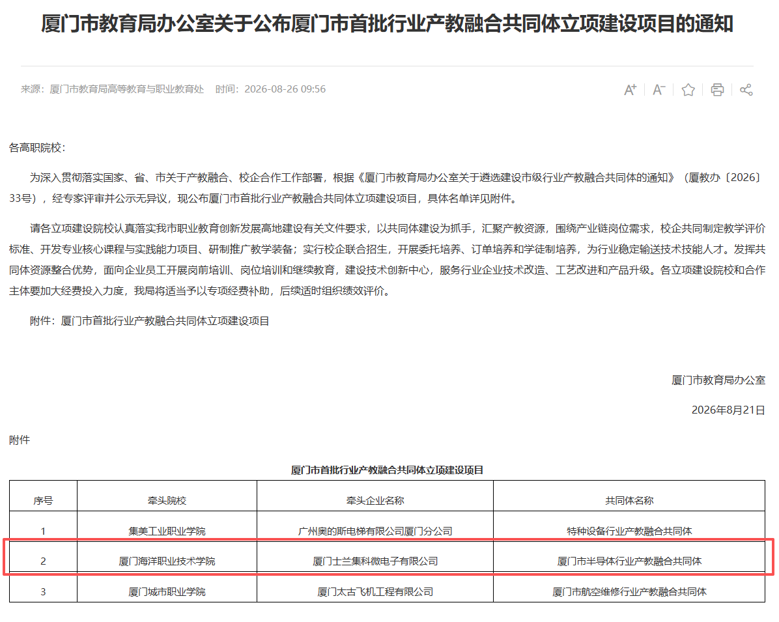
Task: Decrease font size with A- icon
Action: pyautogui.click(x=659, y=90)
